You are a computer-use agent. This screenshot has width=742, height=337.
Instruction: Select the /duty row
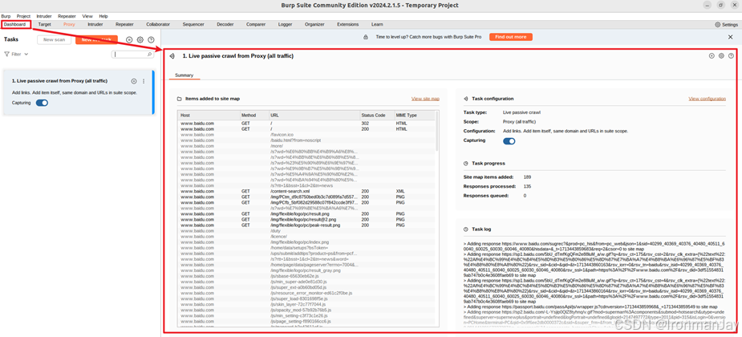click(x=306, y=231)
